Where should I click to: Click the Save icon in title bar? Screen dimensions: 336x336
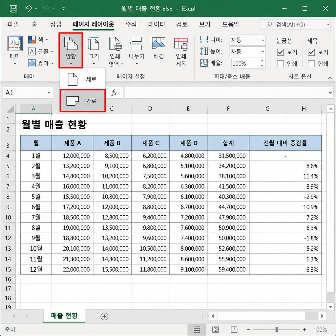click(13, 9)
